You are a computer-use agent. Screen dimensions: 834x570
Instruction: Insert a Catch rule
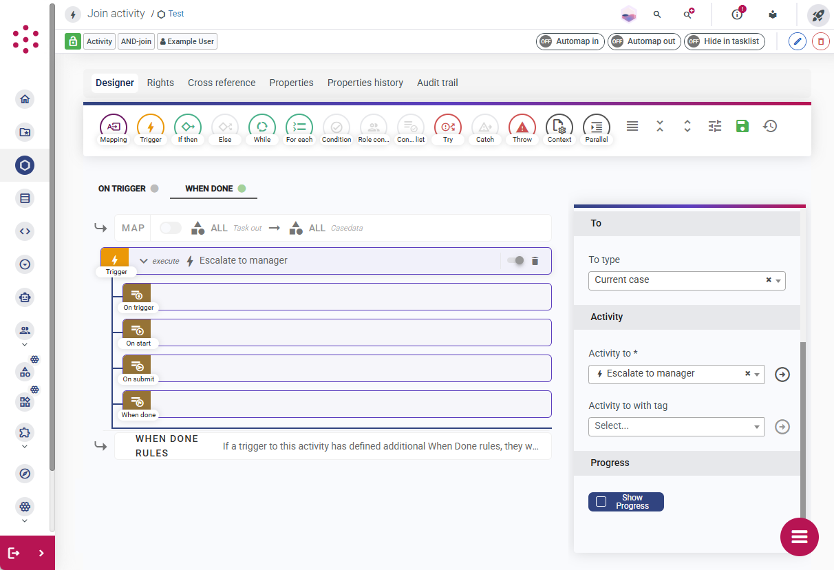pyautogui.click(x=485, y=129)
